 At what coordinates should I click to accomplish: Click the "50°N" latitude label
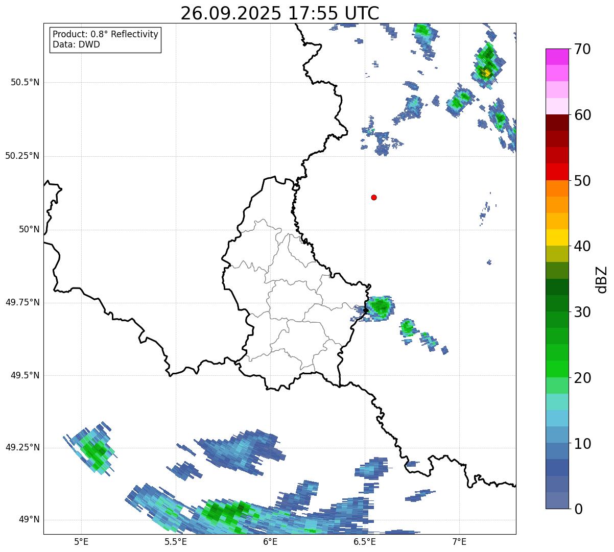29,229
